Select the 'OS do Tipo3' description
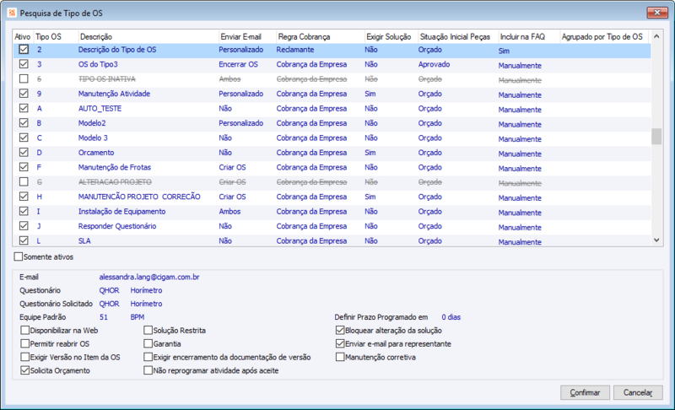This screenshot has height=410, width=675. 98,64
